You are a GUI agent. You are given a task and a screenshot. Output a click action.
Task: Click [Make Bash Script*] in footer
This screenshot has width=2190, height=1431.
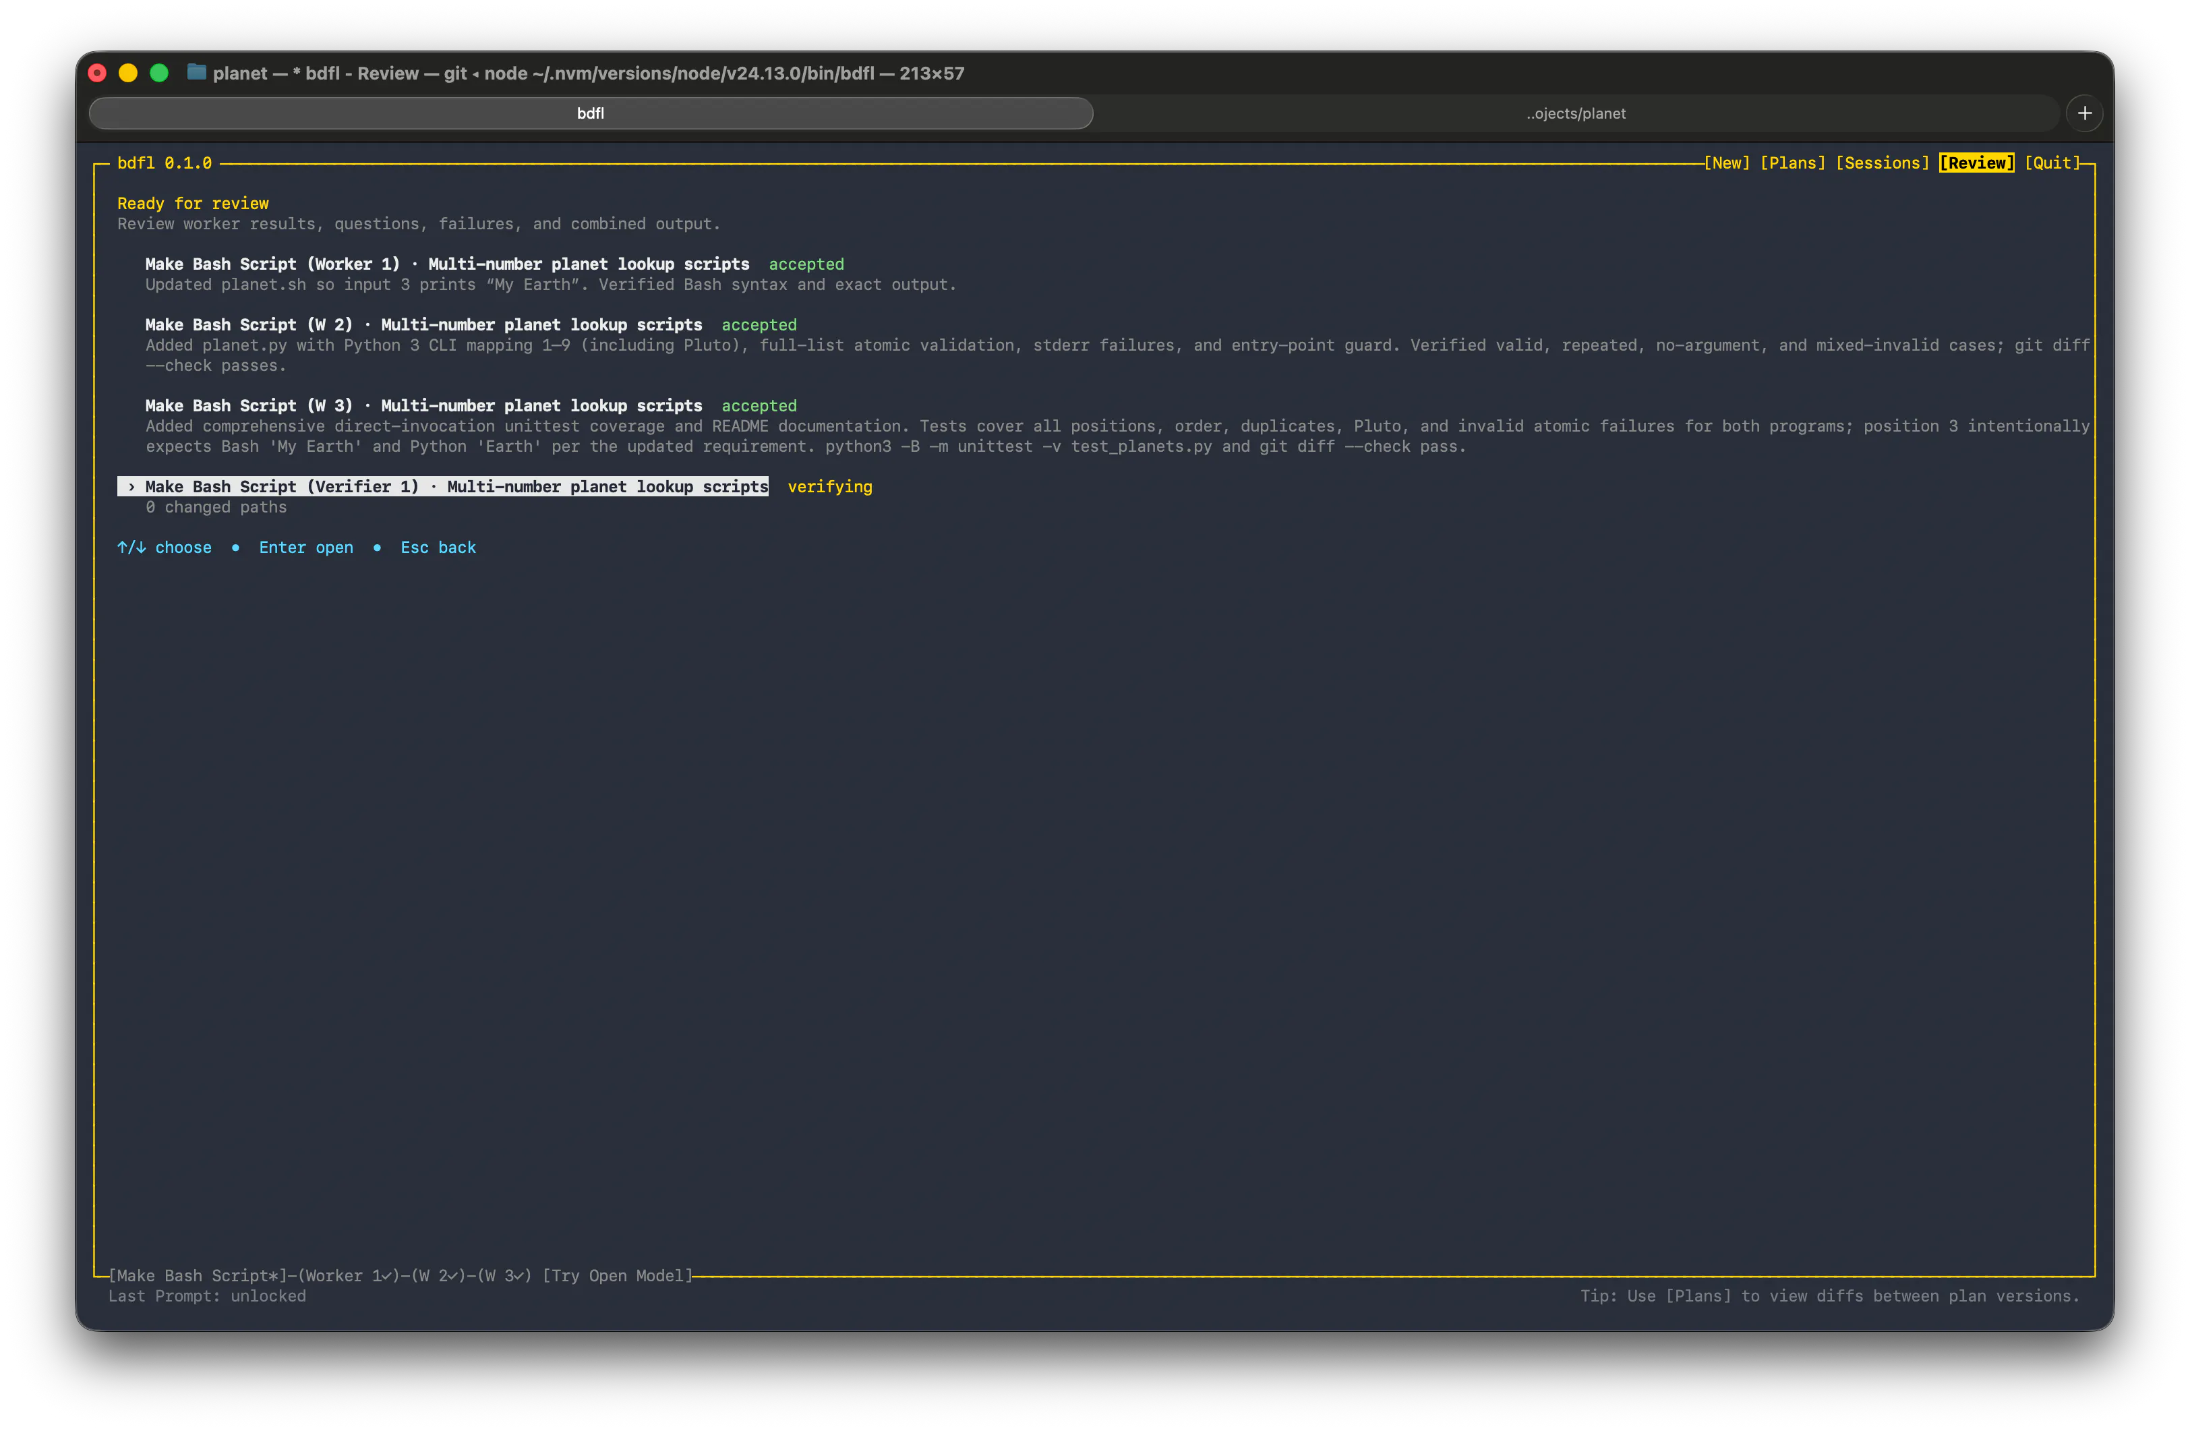pos(198,1275)
